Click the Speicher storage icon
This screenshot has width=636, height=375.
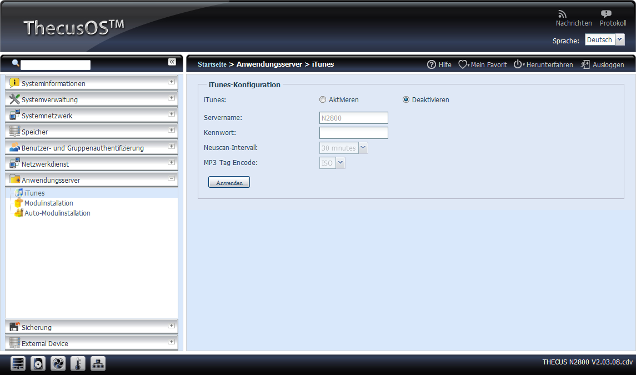click(x=14, y=131)
